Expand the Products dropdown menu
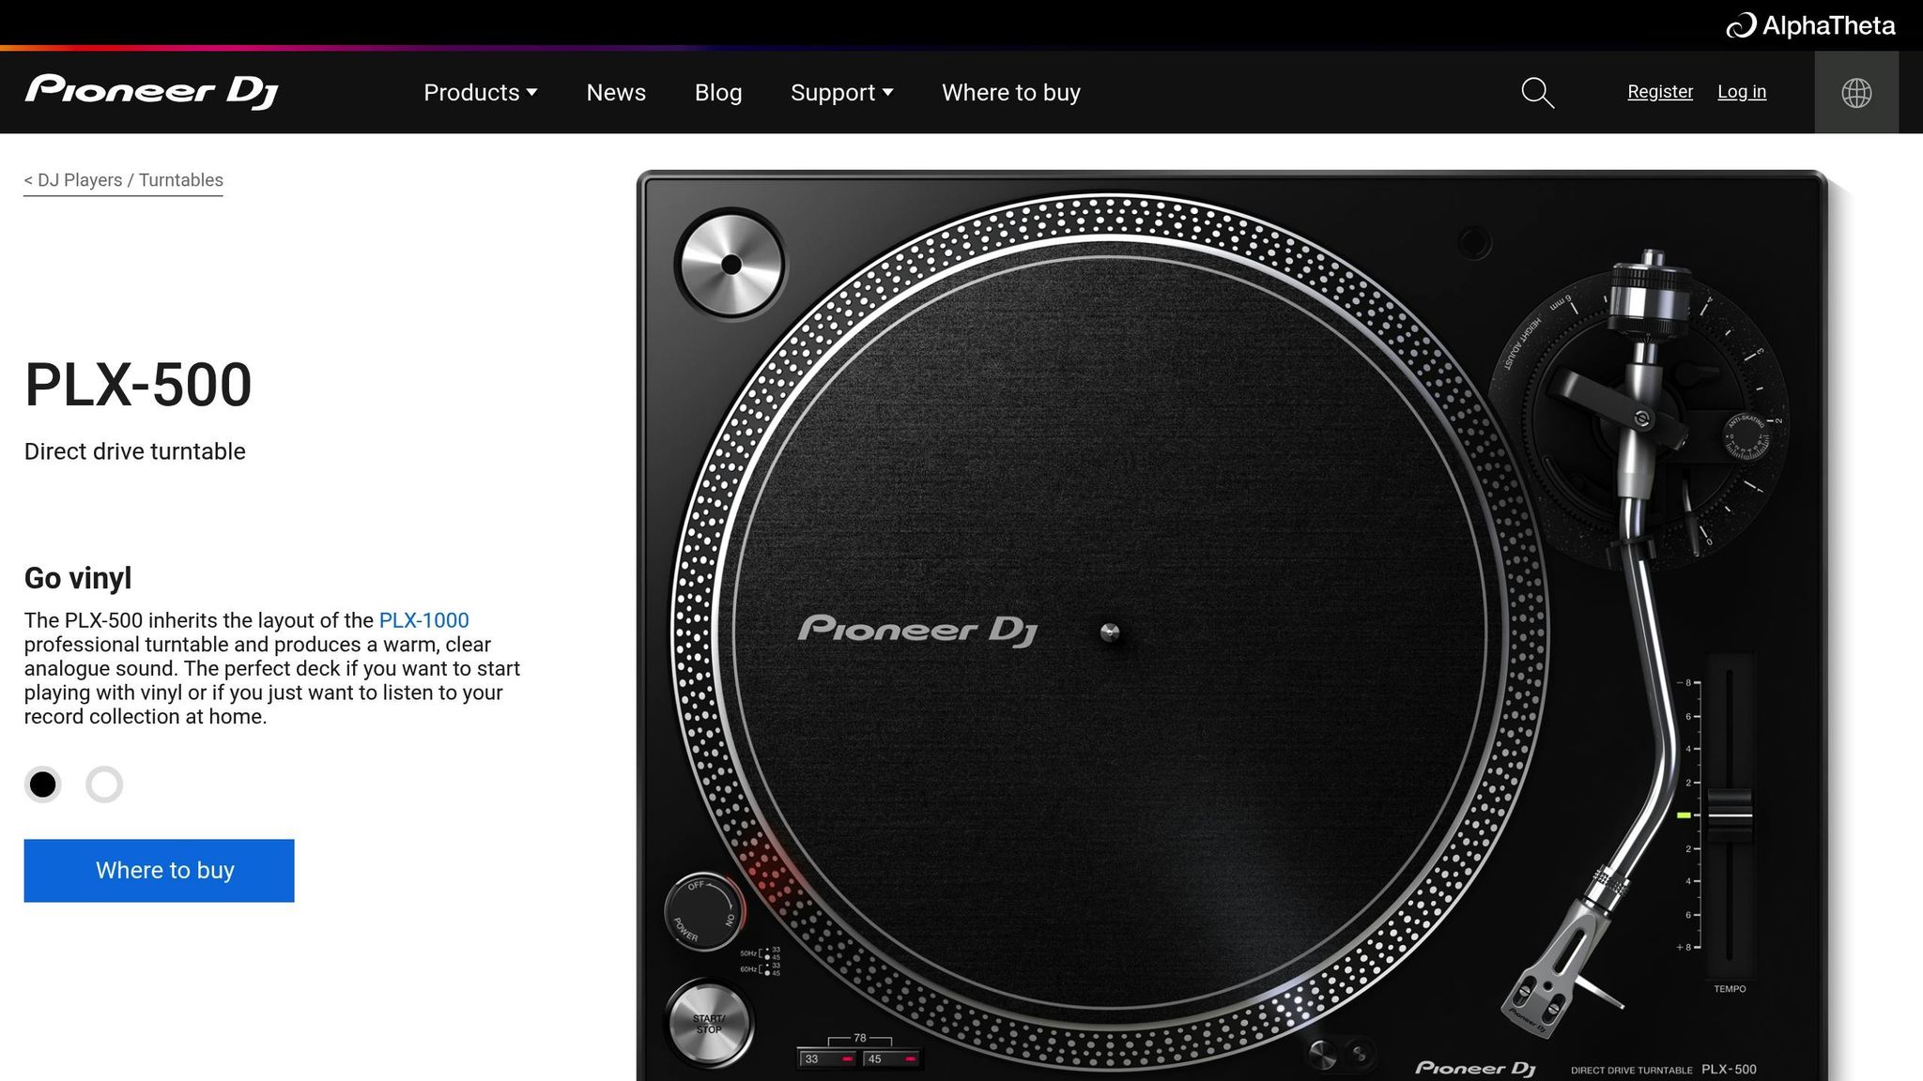Screen dimensions: 1923x1081 coord(480,93)
